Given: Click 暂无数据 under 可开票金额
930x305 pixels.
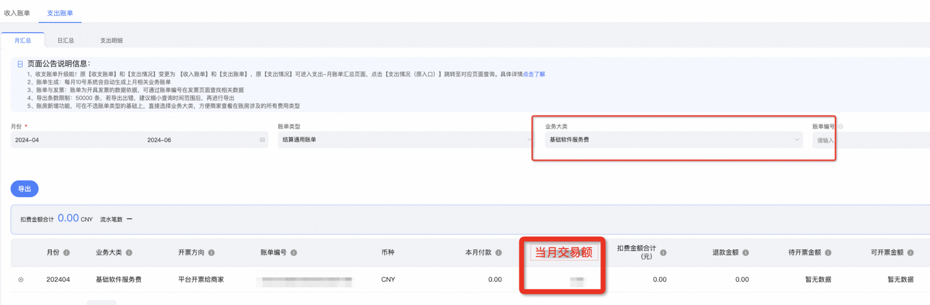Looking at the screenshot, I should click(x=901, y=279).
